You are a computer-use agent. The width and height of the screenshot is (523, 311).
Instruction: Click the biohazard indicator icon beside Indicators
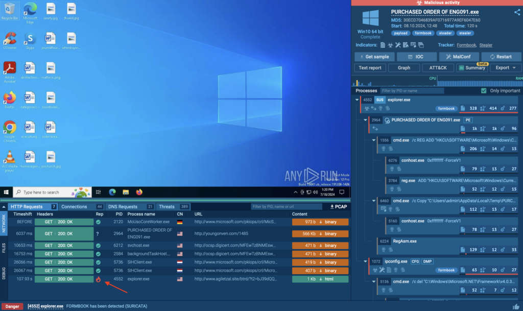(x=390, y=45)
